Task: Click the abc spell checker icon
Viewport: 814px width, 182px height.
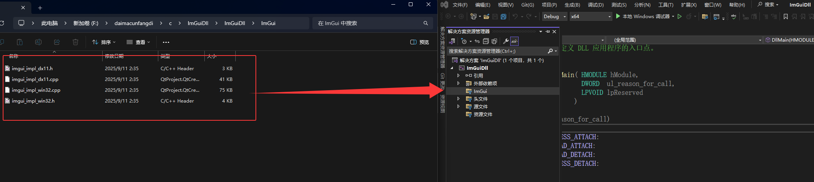Action: point(734,17)
